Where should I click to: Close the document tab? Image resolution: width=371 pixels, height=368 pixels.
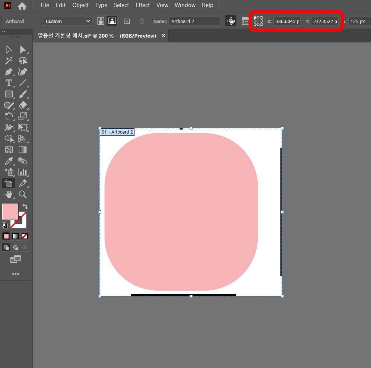pos(164,35)
